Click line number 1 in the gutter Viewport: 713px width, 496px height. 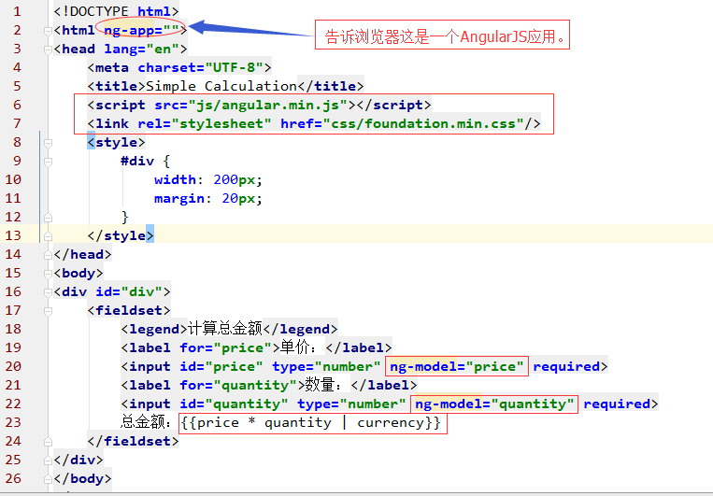click(x=17, y=11)
